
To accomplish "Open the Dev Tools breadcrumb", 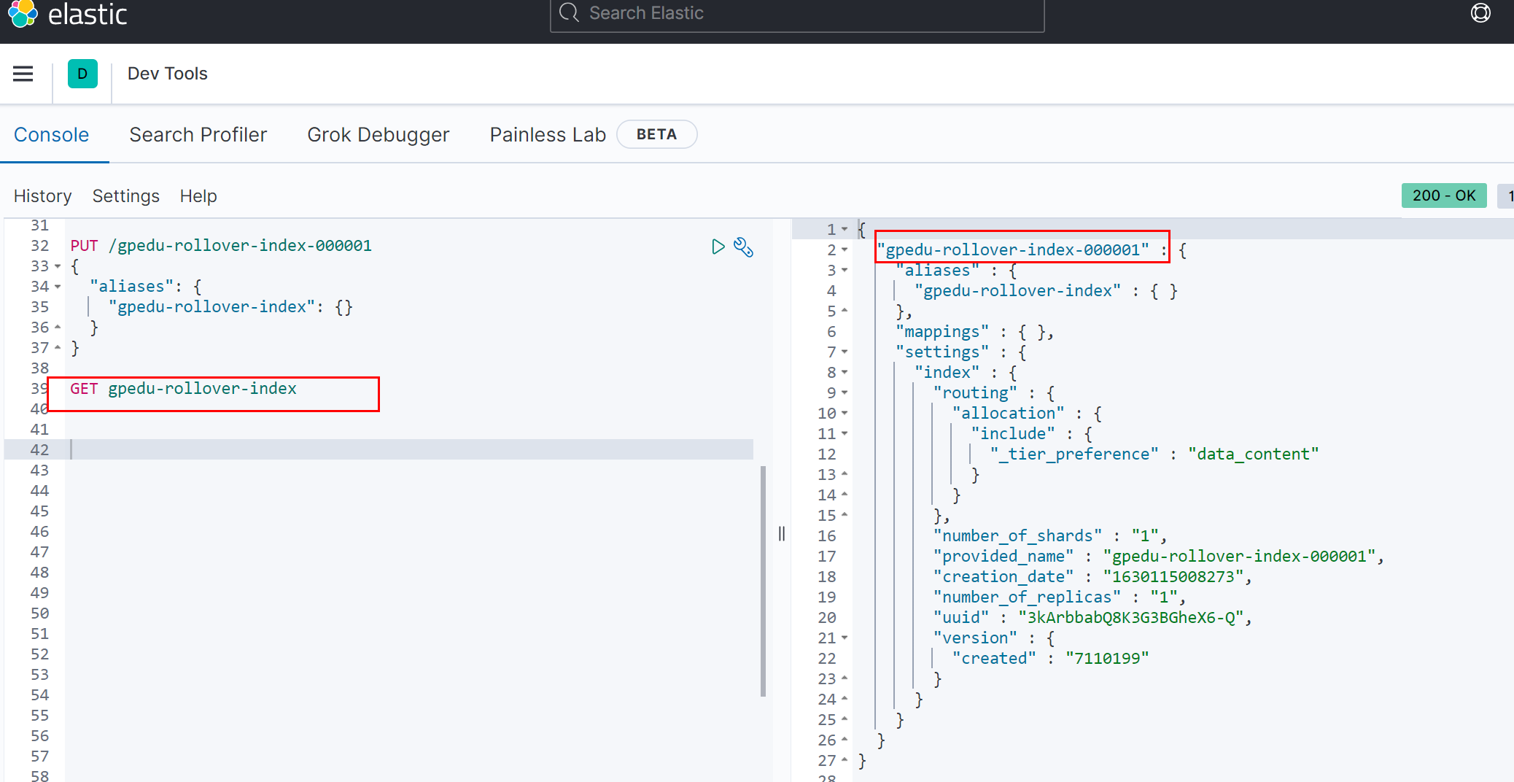I will tap(168, 74).
